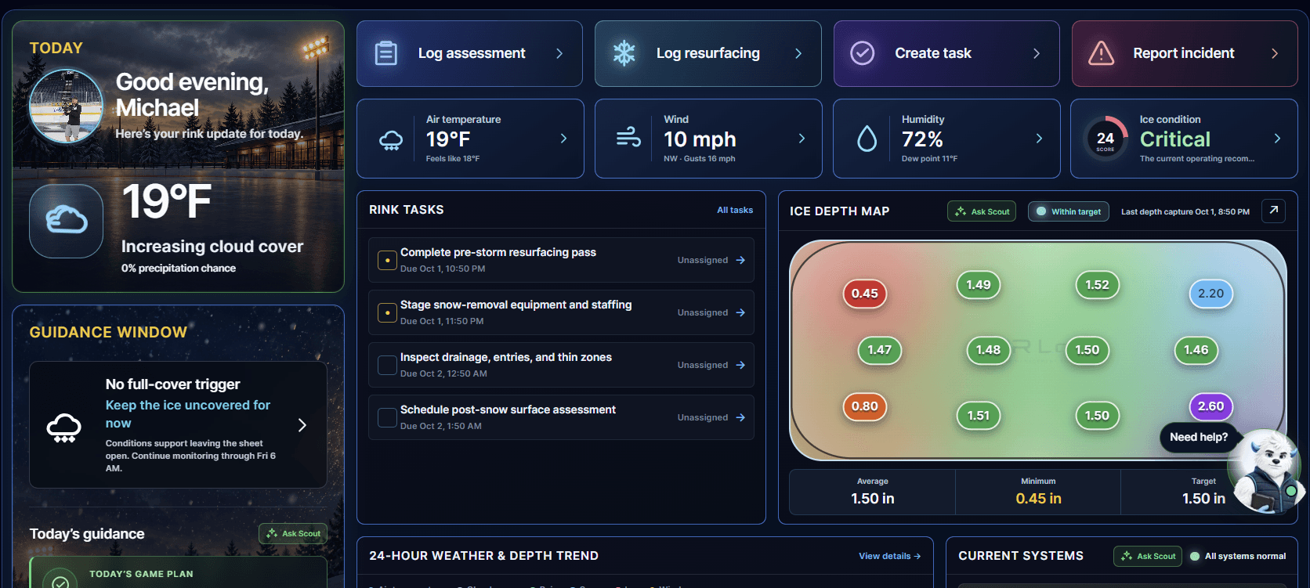This screenshot has width=1310, height=588.
Task: Check off Inspect drainage, entries, and thin zones
Action: [x=387, y=365]
